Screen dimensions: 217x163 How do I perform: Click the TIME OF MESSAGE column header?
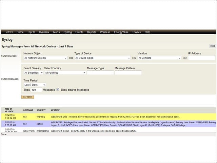(x=9, y=110)
